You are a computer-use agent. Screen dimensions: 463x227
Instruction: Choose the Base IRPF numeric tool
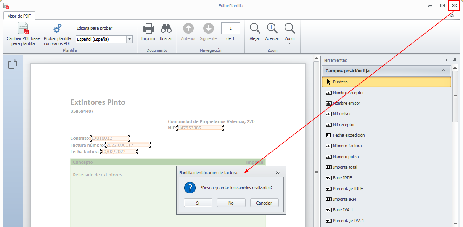(386, 178)
